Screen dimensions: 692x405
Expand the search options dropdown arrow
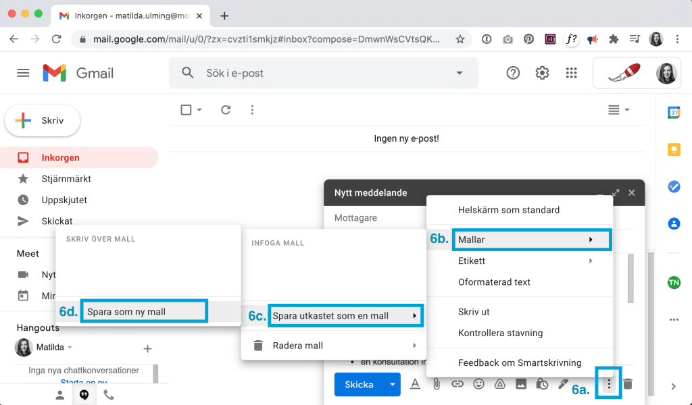point(460,73)
